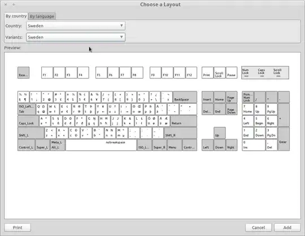
Task: Click the Insert key
Action: (x=207, y=97)
